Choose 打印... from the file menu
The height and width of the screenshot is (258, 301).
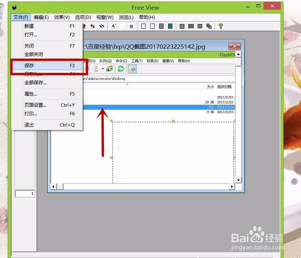[47, 114]
